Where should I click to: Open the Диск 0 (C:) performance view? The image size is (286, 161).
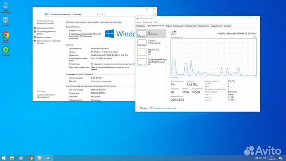point(141,51)
